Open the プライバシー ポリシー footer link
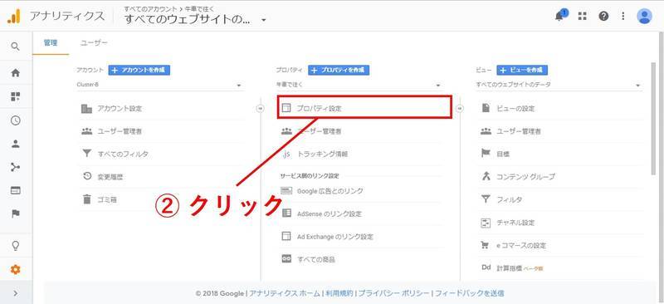This screenshot has width=664, height=304. pos(394,293)
